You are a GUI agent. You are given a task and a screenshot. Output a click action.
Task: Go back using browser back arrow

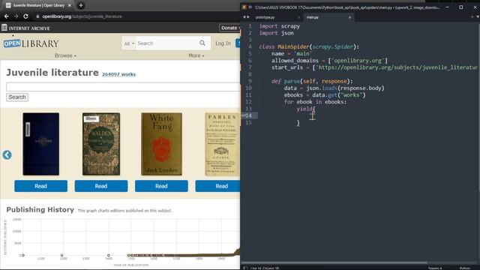click(x=7, y=16)
